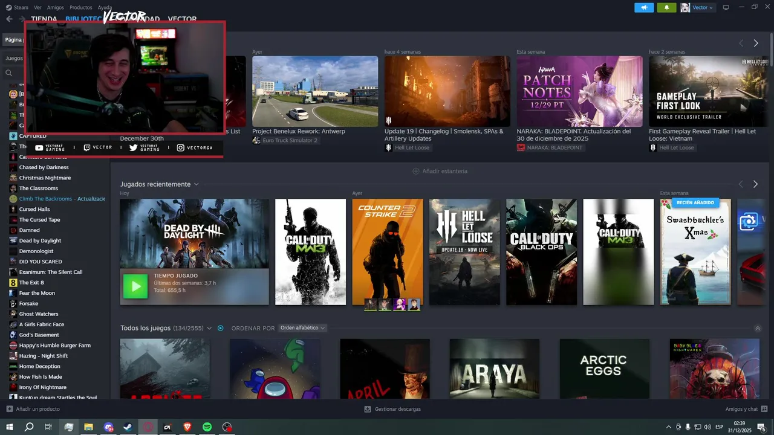Expand Jugados recientemente shelf dropdown
The height and width of the screenshot is (435, 774).
point(196,184)
